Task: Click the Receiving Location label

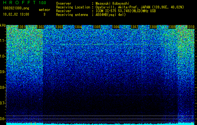Action: tap(73, 7)
